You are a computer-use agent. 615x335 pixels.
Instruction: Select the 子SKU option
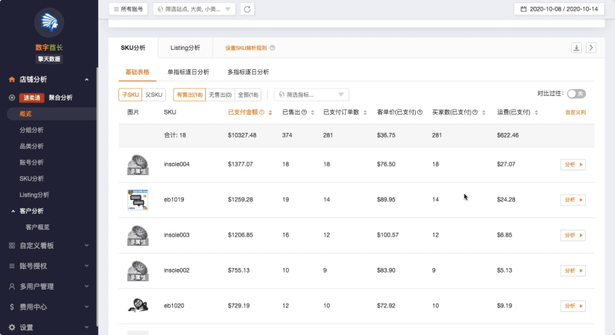pyautogui.click(x=130, y=95)
